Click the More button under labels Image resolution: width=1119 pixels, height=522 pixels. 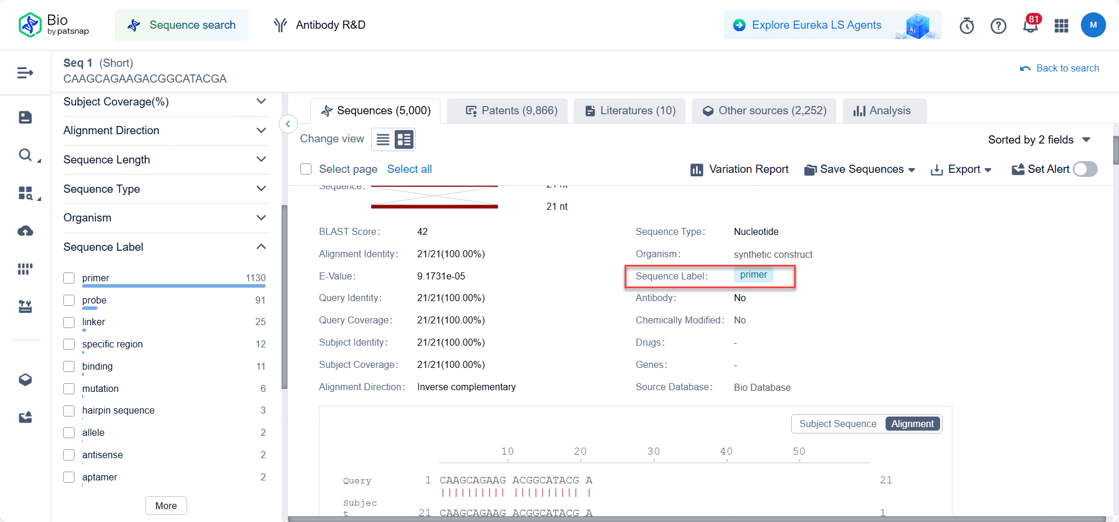(x=166, y=506)
